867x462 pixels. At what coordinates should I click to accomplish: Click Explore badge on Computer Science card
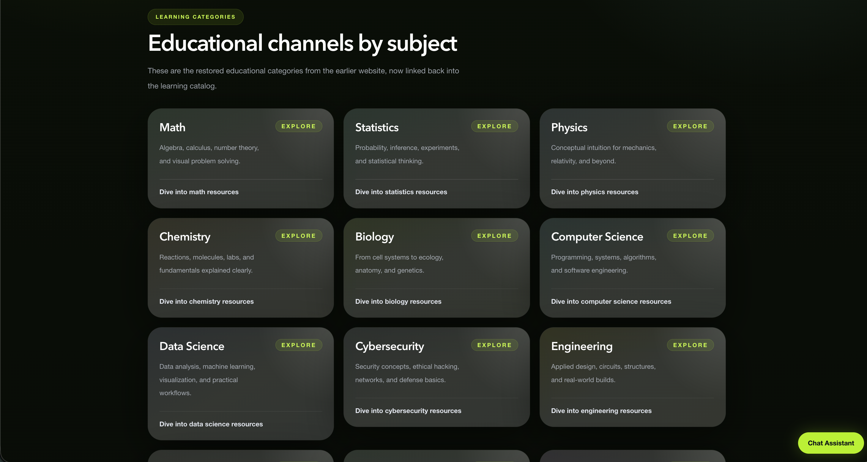[690, 236]
